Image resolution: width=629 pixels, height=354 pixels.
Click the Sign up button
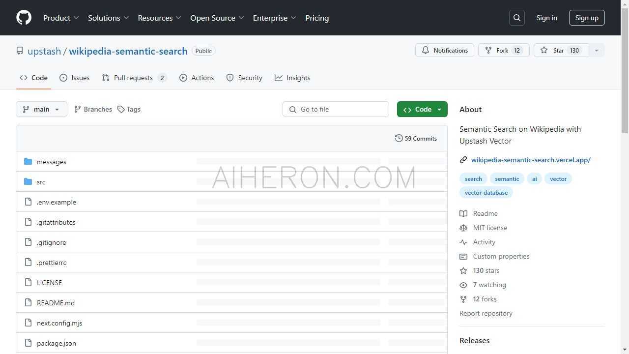[x=587, y=18]
